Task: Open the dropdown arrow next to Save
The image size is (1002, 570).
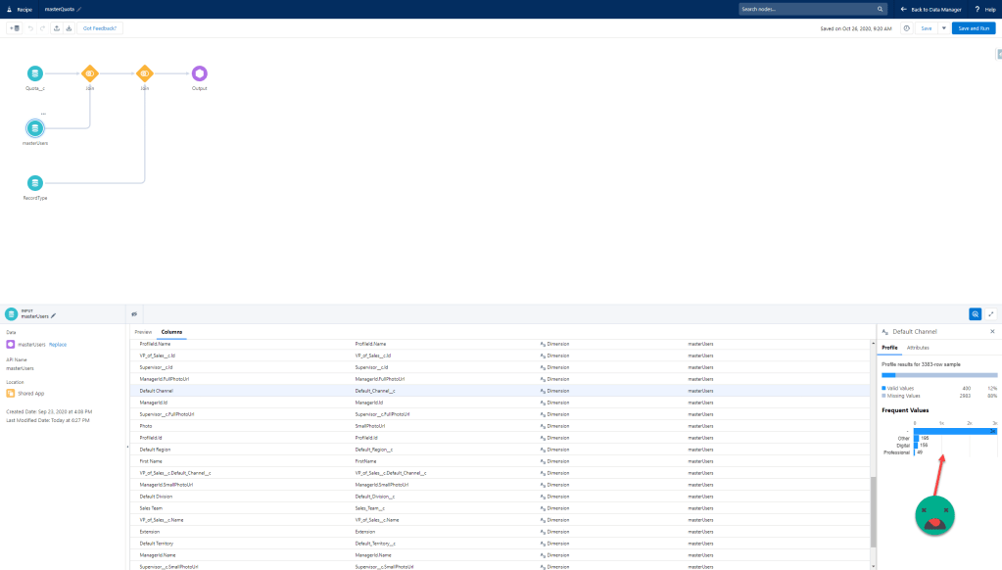Action: [943, 28]
